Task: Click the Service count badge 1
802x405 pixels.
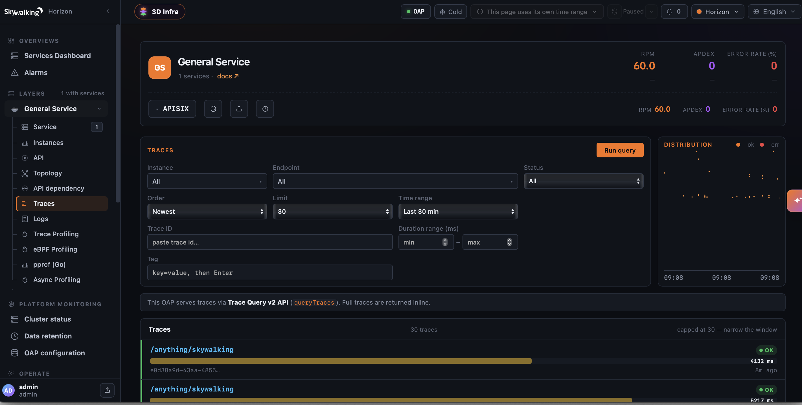Action: (x=97, y=127)
